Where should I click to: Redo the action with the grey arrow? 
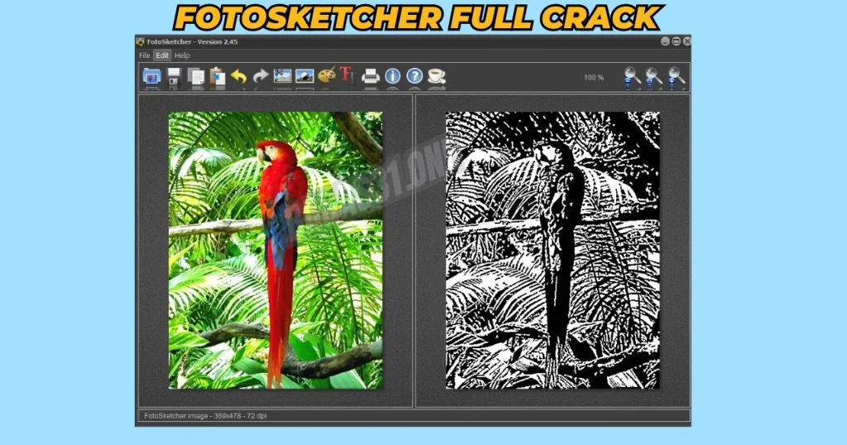point(261,77)
